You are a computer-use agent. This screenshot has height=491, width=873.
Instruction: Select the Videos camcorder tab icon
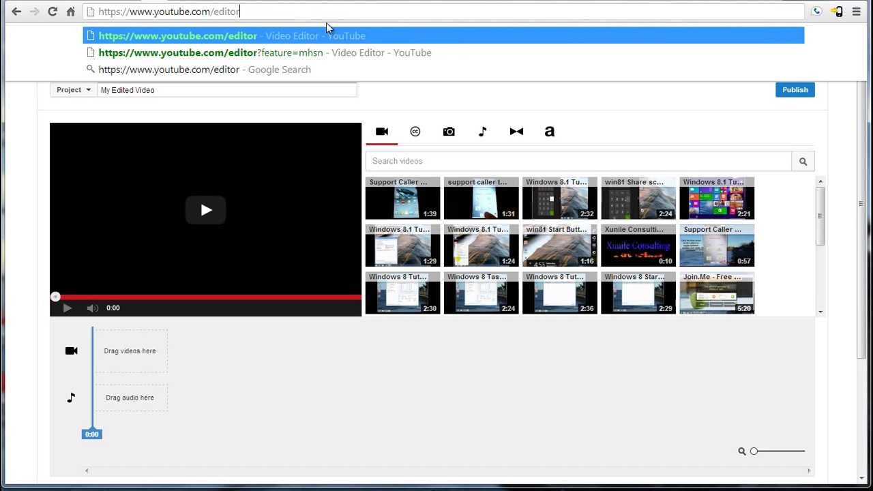click(382, 132)
